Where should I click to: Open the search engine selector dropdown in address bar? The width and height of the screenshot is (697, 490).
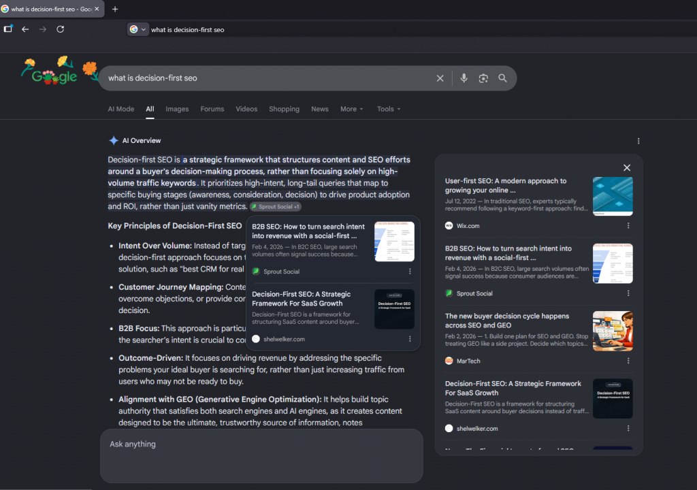(137, 29)
